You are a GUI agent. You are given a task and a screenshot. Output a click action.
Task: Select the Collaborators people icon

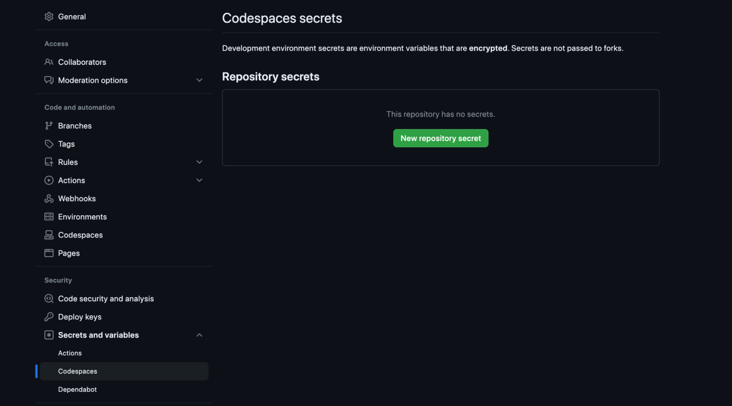tap(49, 62)
